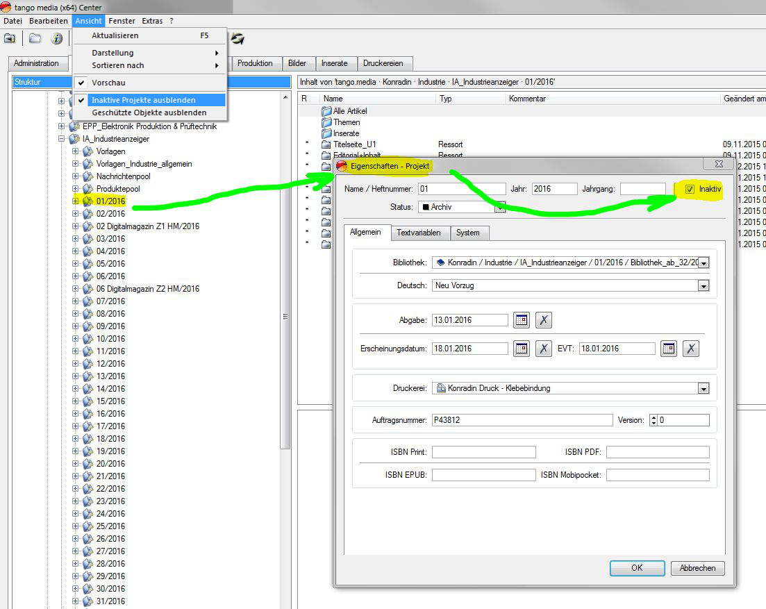766x609 pixels.
Task: Uncheck the Inaktiv checkbox
Action: (x=690, y=189)
